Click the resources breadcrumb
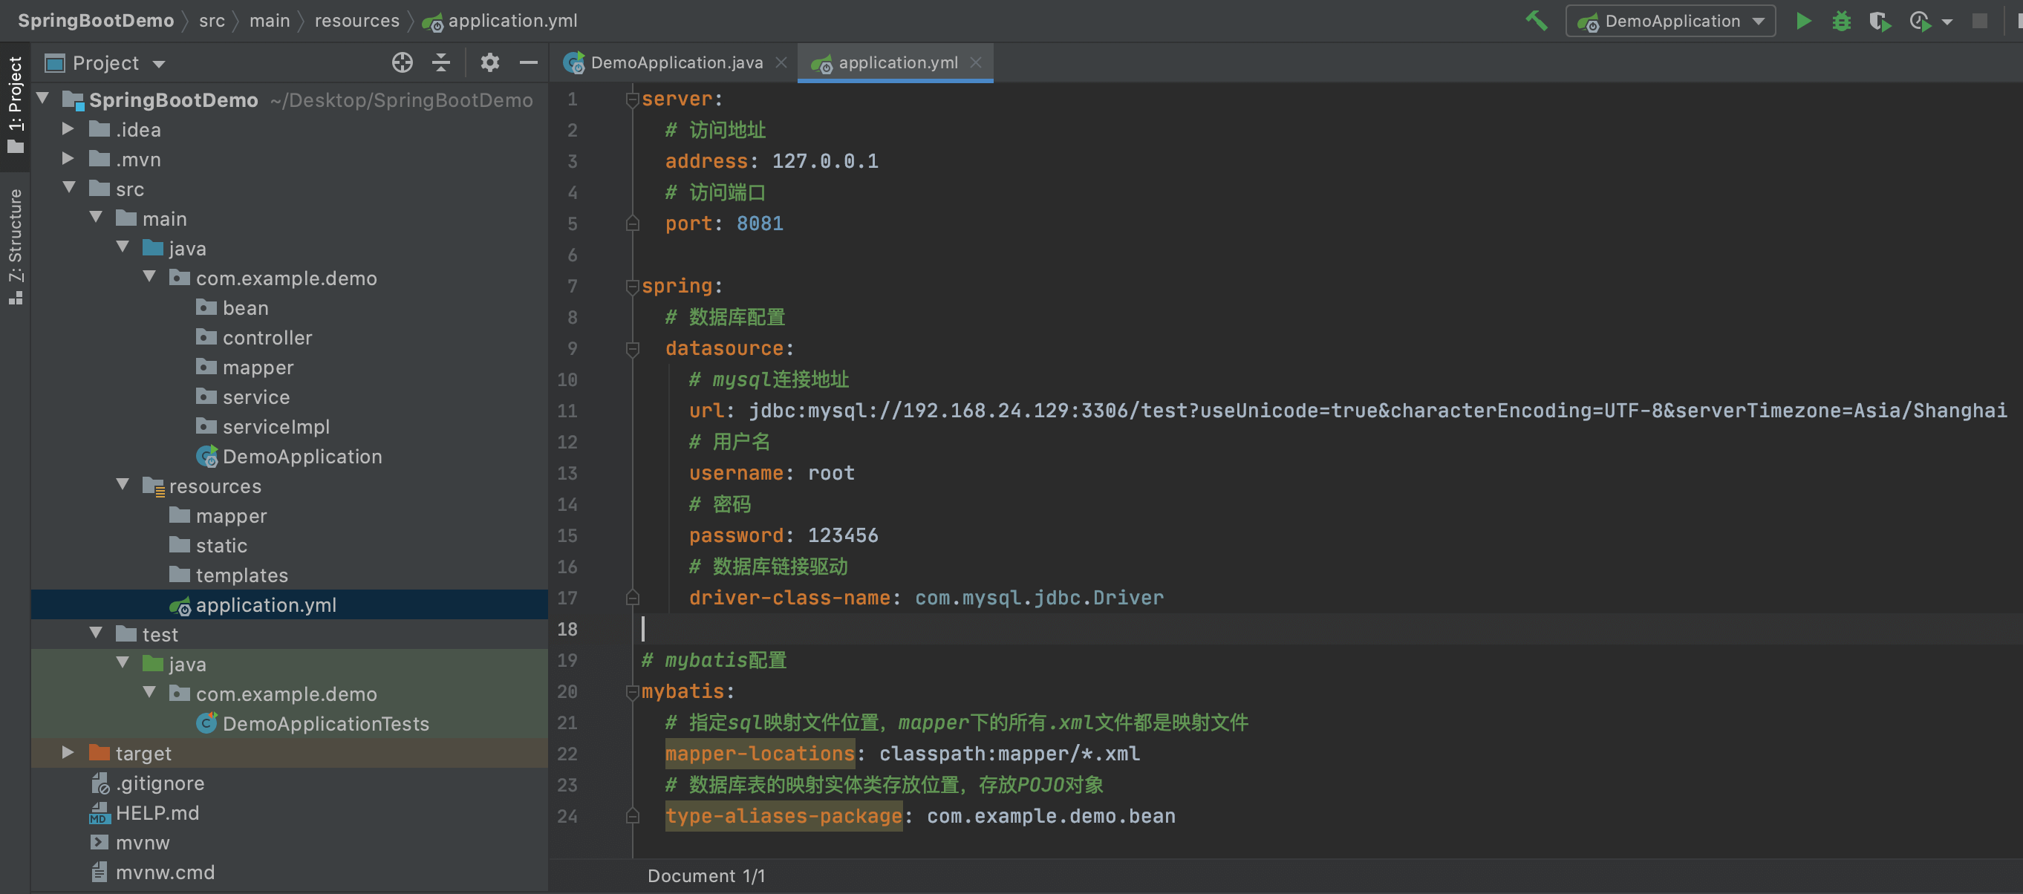Viewport: 2023px width, 894px height. [x=356, y=20]
